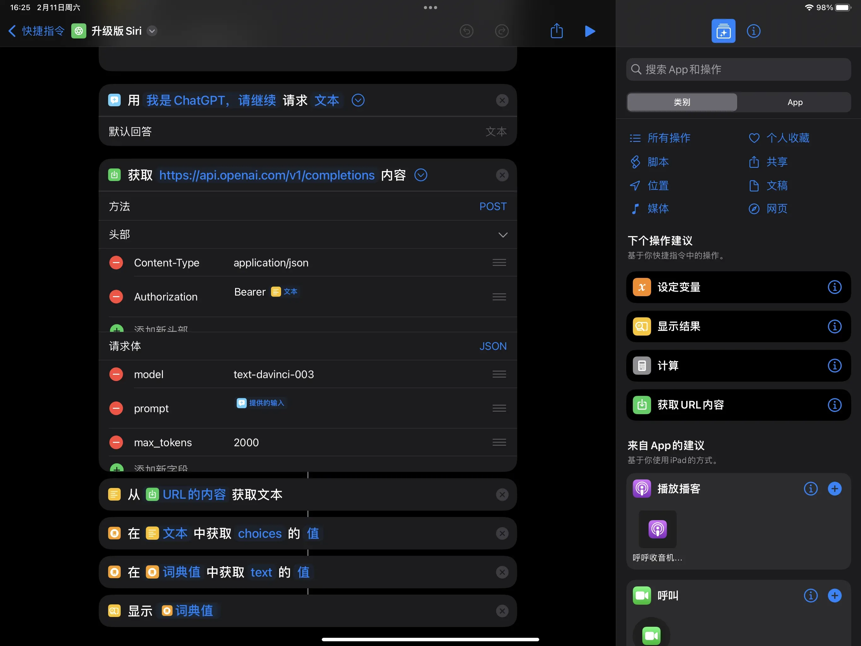Open 共享 category
861x646 pixels.
768,162
